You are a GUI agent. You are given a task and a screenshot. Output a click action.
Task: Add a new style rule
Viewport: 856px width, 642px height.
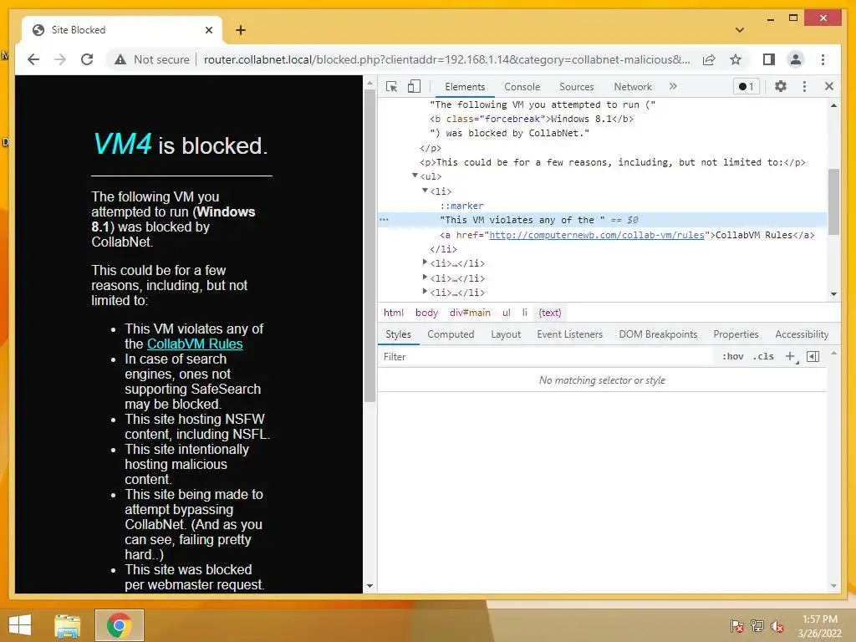click(790, 356)
